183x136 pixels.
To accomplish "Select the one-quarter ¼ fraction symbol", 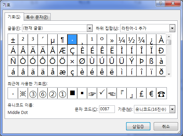I will tap(121, 40).
